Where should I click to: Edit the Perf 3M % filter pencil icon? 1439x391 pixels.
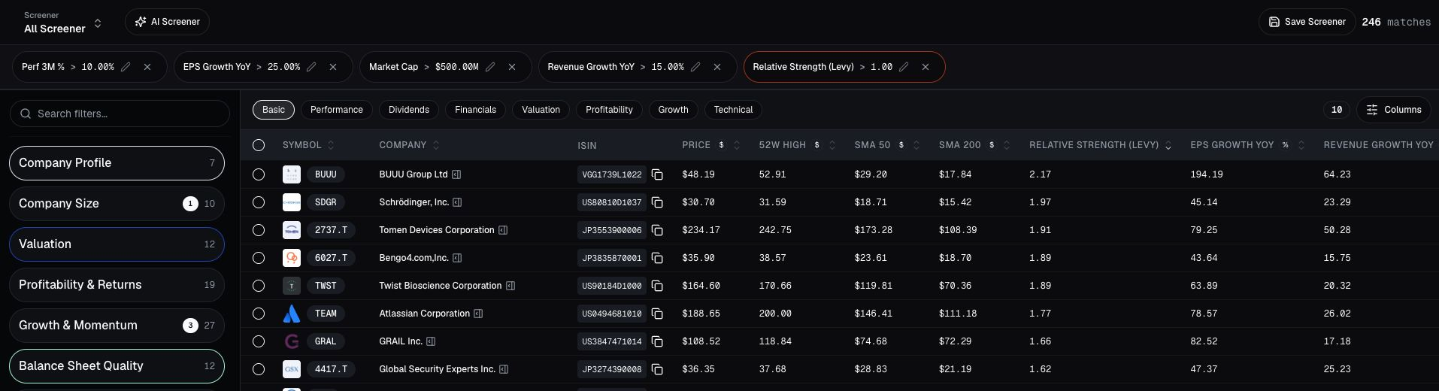pos(126,67)
